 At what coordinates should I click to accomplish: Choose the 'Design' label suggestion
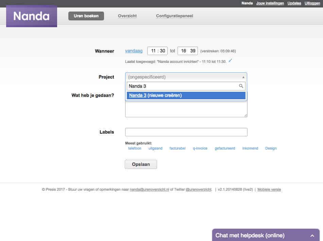(271, 148)
